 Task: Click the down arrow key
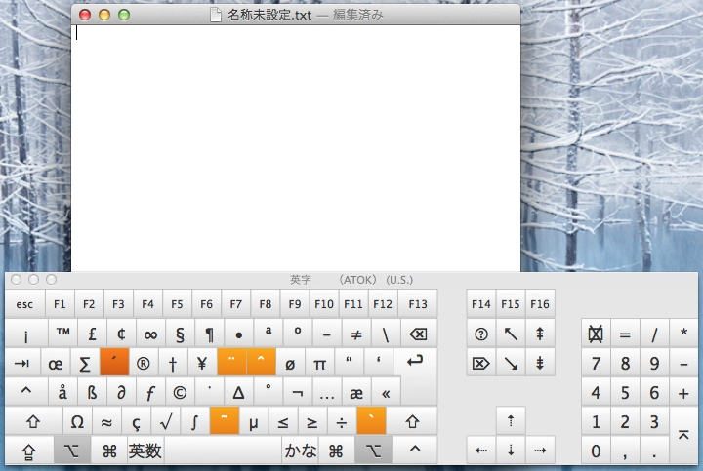[x=511, y=450]
